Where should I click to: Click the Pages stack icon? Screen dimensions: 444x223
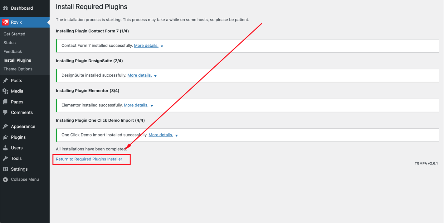(5, 102)
